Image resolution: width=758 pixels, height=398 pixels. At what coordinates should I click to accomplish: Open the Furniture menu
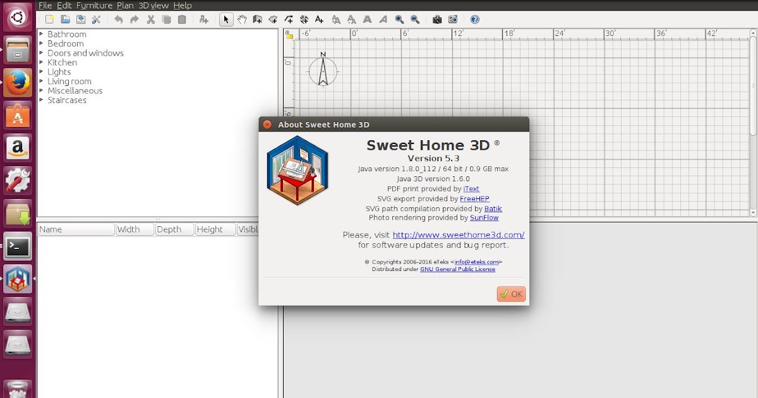coord(94,5)
